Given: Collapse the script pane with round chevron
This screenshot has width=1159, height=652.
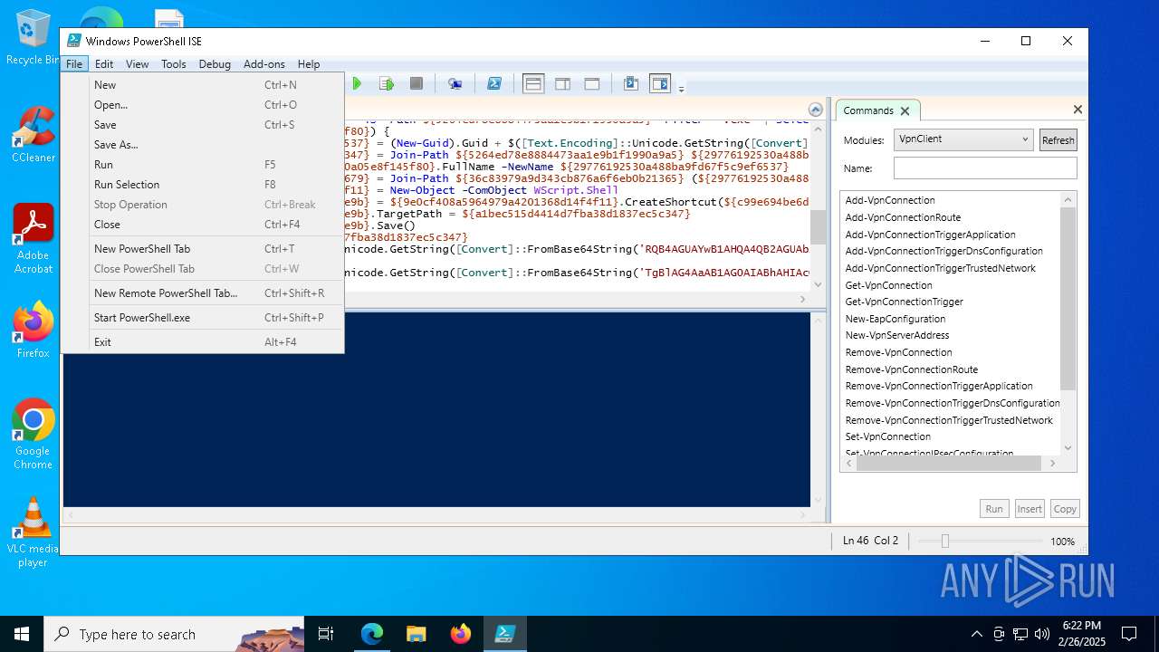Looking at the screenshot, I should pos(816,110).
